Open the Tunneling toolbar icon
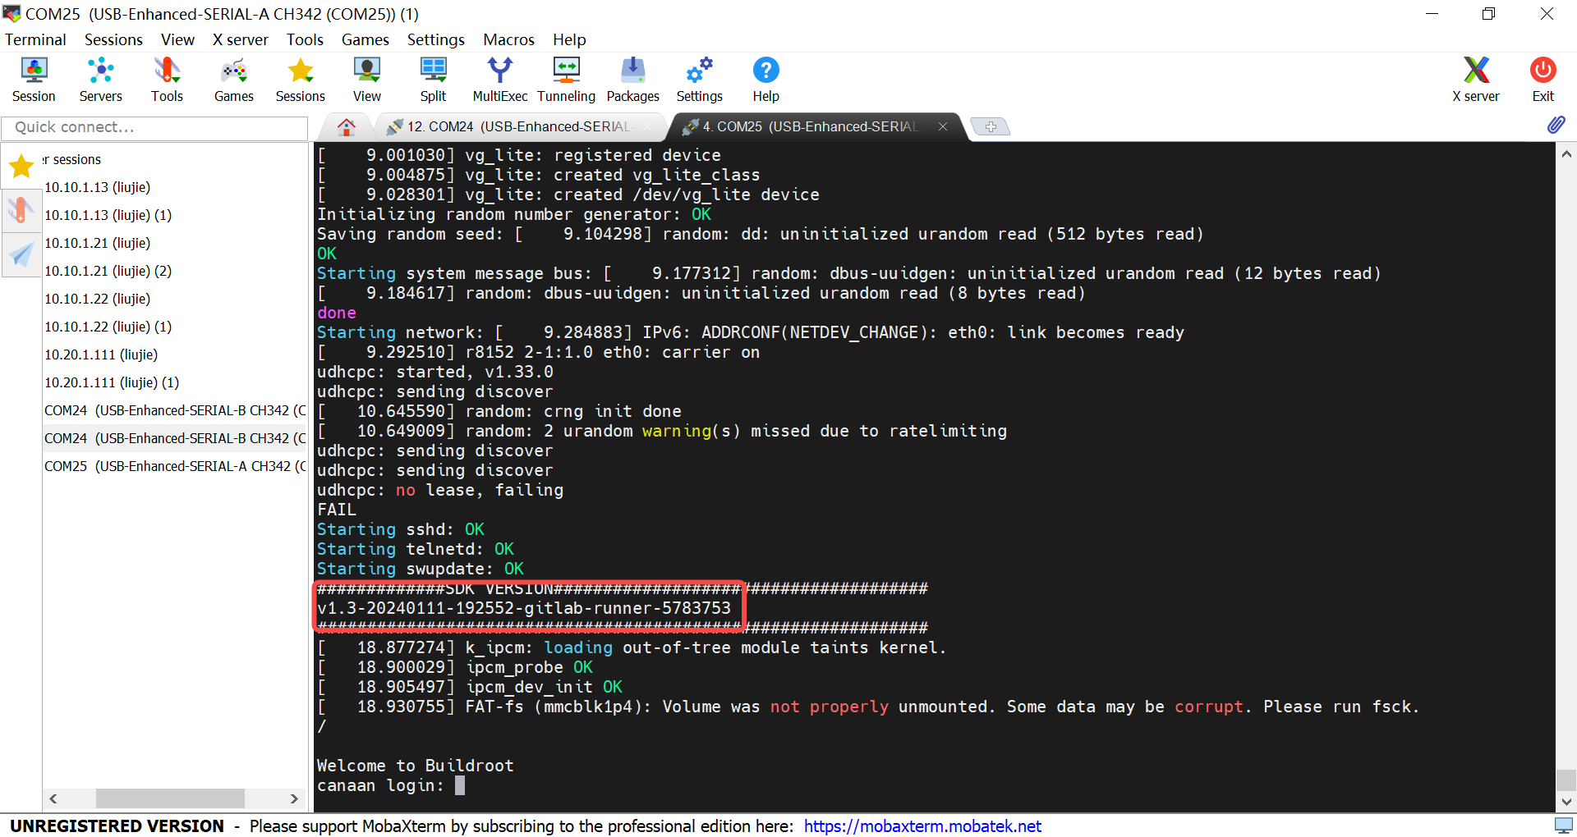The width and height of the screenshot is (1577, 837). click(x=566, y=80)
